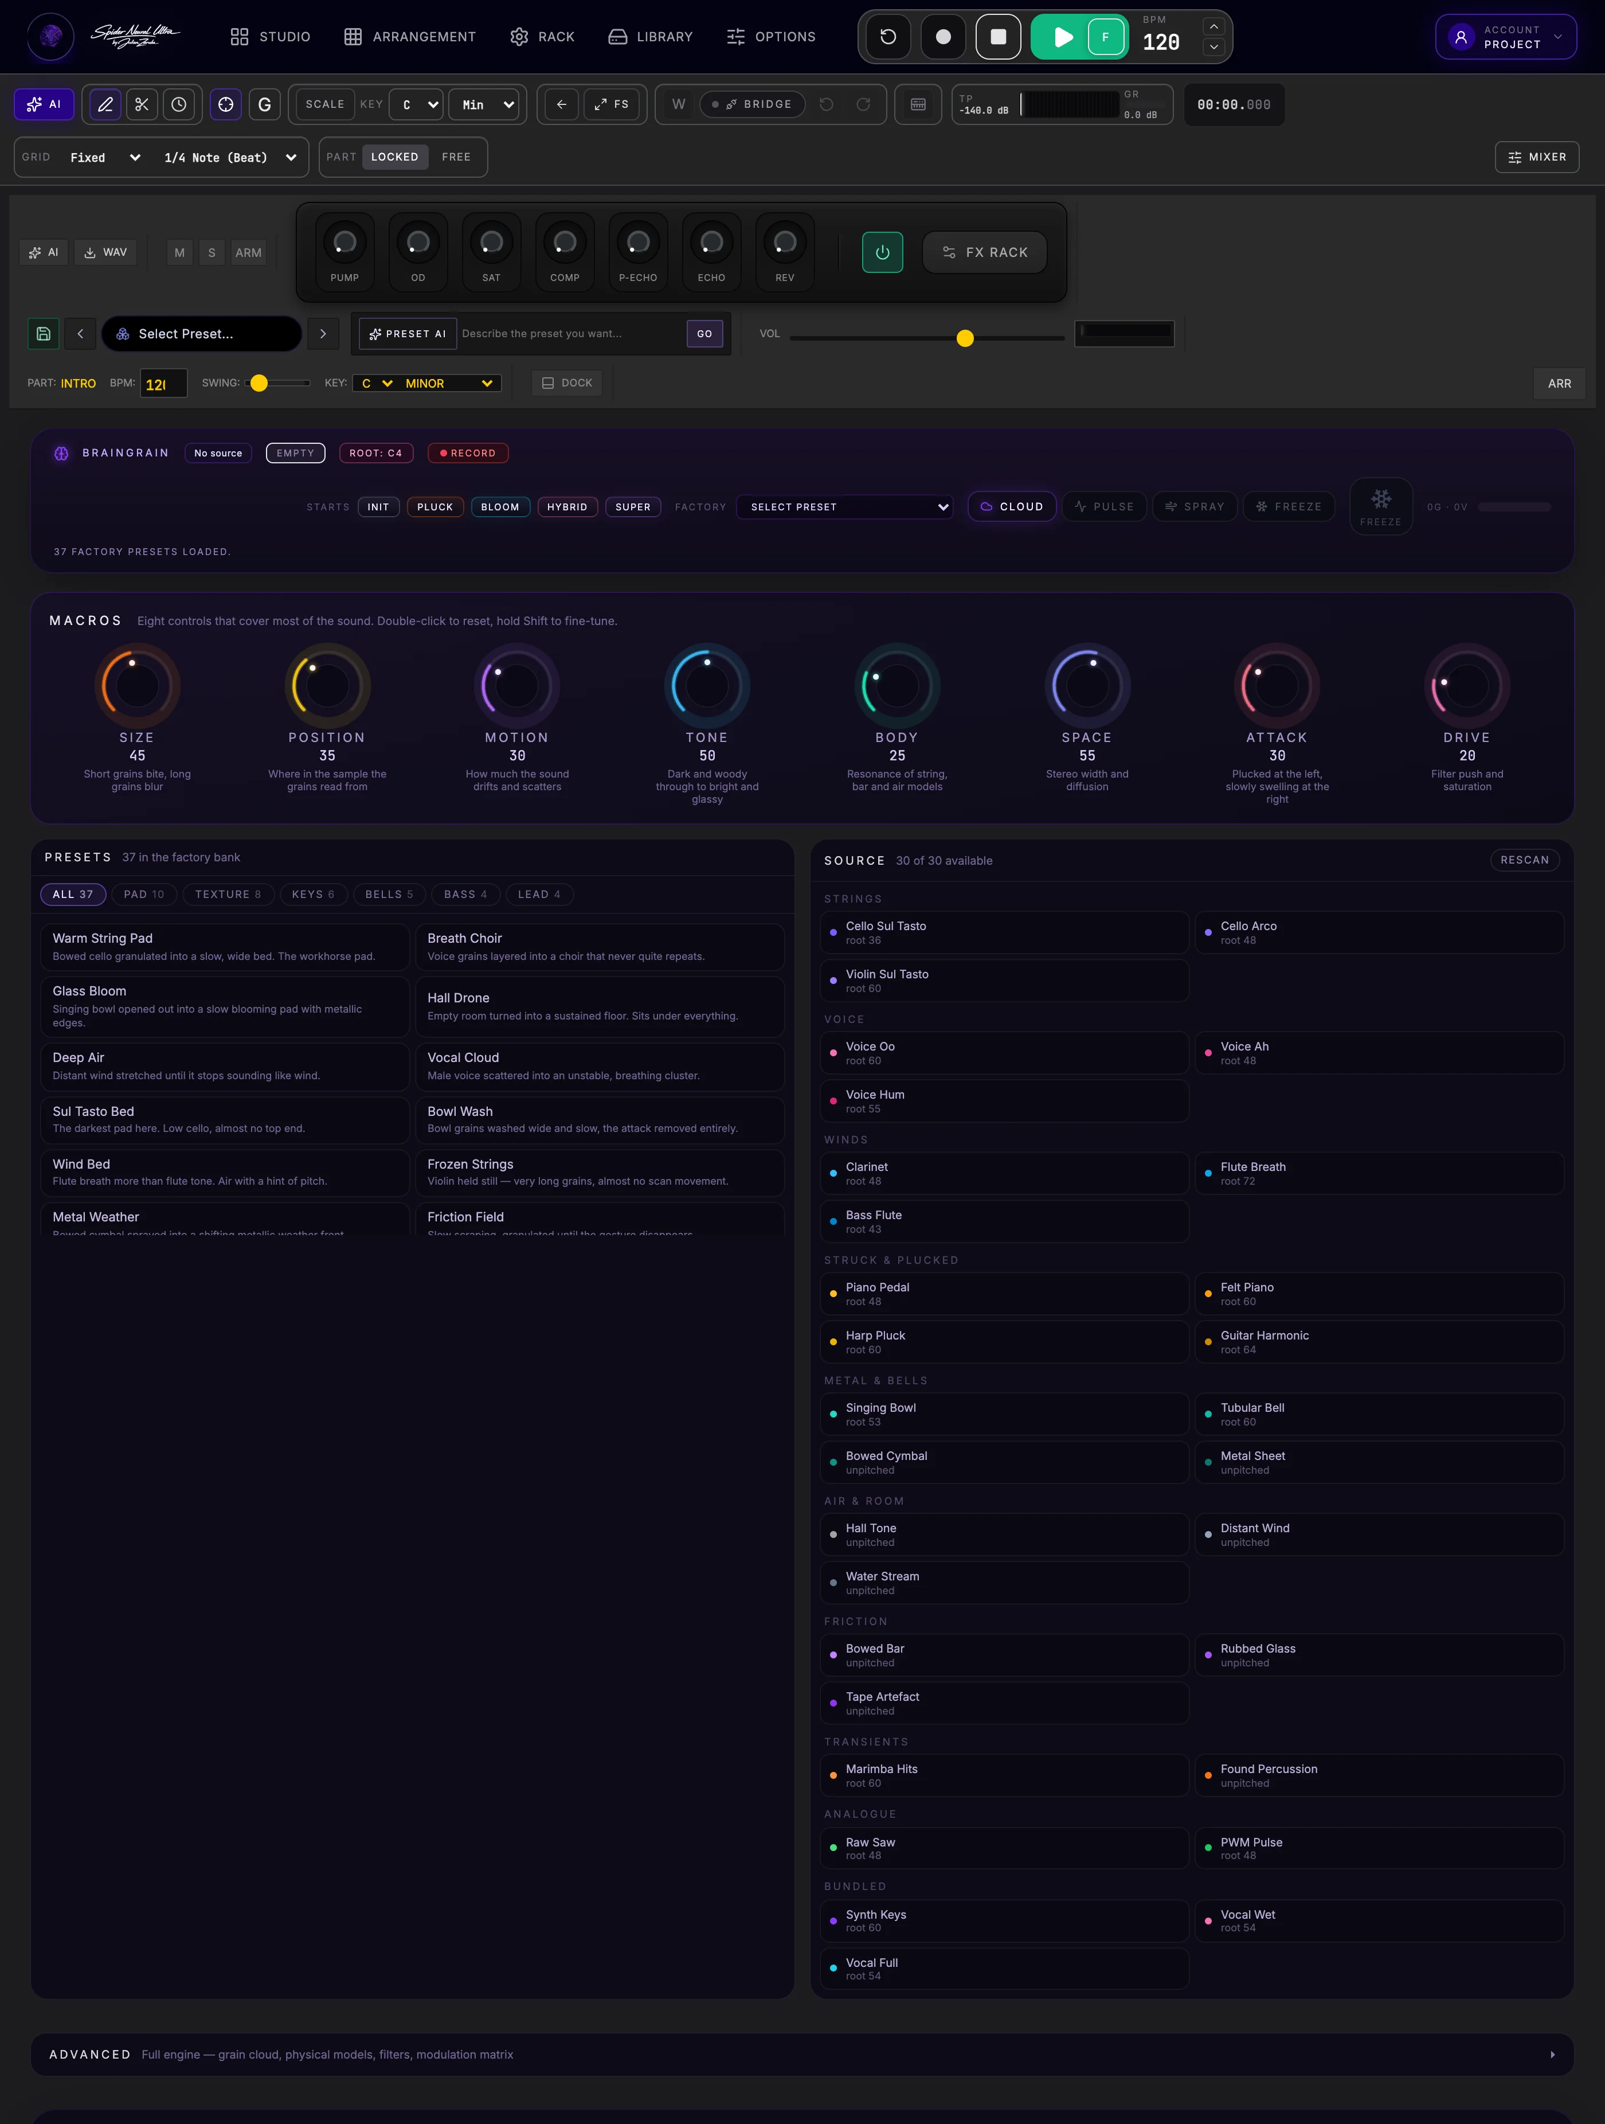Open the part key C dropdown

[376, 383]
